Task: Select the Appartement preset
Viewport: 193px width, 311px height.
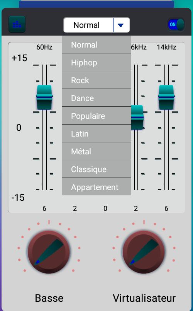Action: (96, 187)
